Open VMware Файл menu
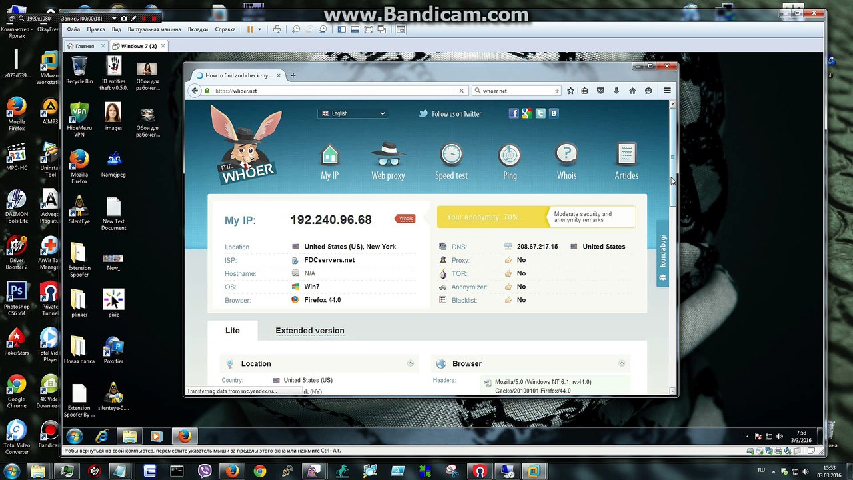853x480 pixels. point(73,29)
